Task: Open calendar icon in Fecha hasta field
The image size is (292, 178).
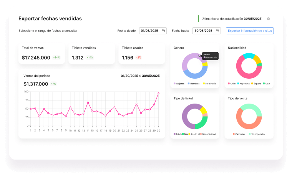Action: click(x=217, y=31)
